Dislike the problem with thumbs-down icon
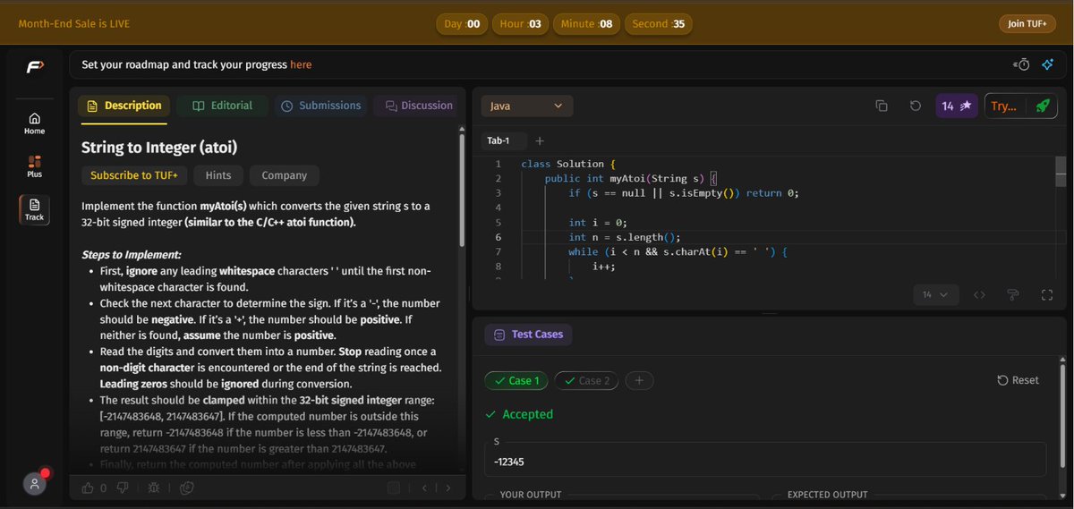This screenshot has width=1074, height=509. click(x=124, y=488)
